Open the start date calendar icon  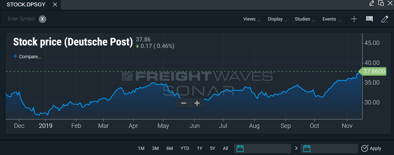(x=240, y=148)
